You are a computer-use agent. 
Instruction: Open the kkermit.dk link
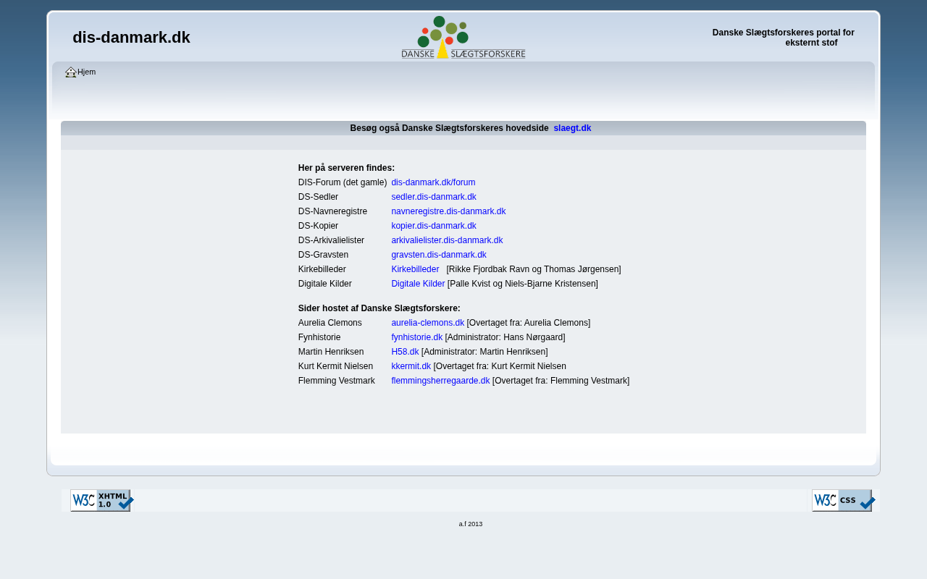411,366
